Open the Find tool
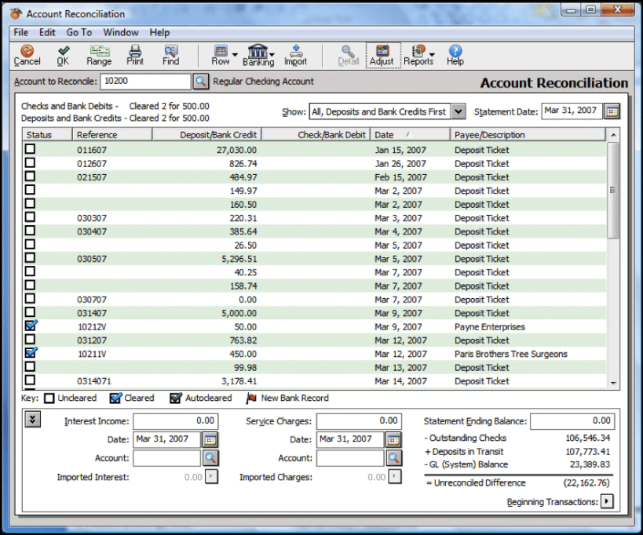 click(170, 55)
